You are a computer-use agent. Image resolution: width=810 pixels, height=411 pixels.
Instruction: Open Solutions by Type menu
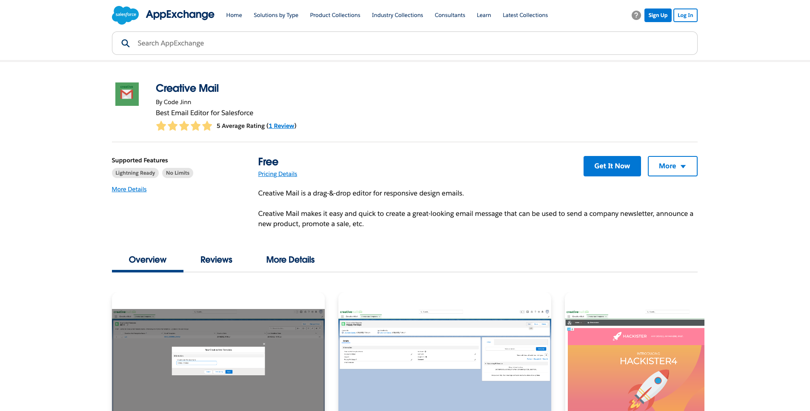pyautogui.click(x=276, y=15)
